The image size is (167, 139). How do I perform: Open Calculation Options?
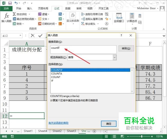click(x=132, y=19)
